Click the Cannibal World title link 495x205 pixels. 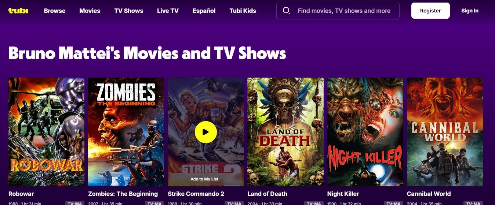(x=429, y=194)
